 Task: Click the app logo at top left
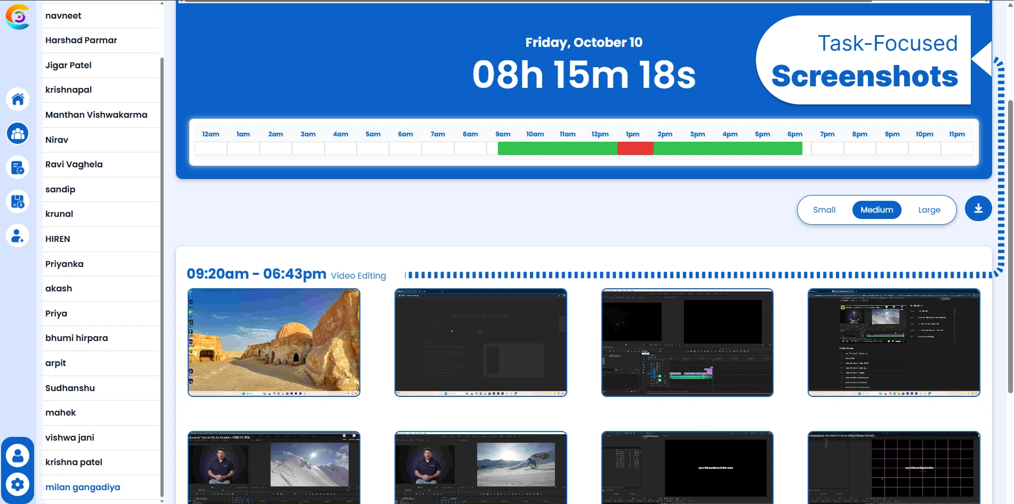coord(18,17)
